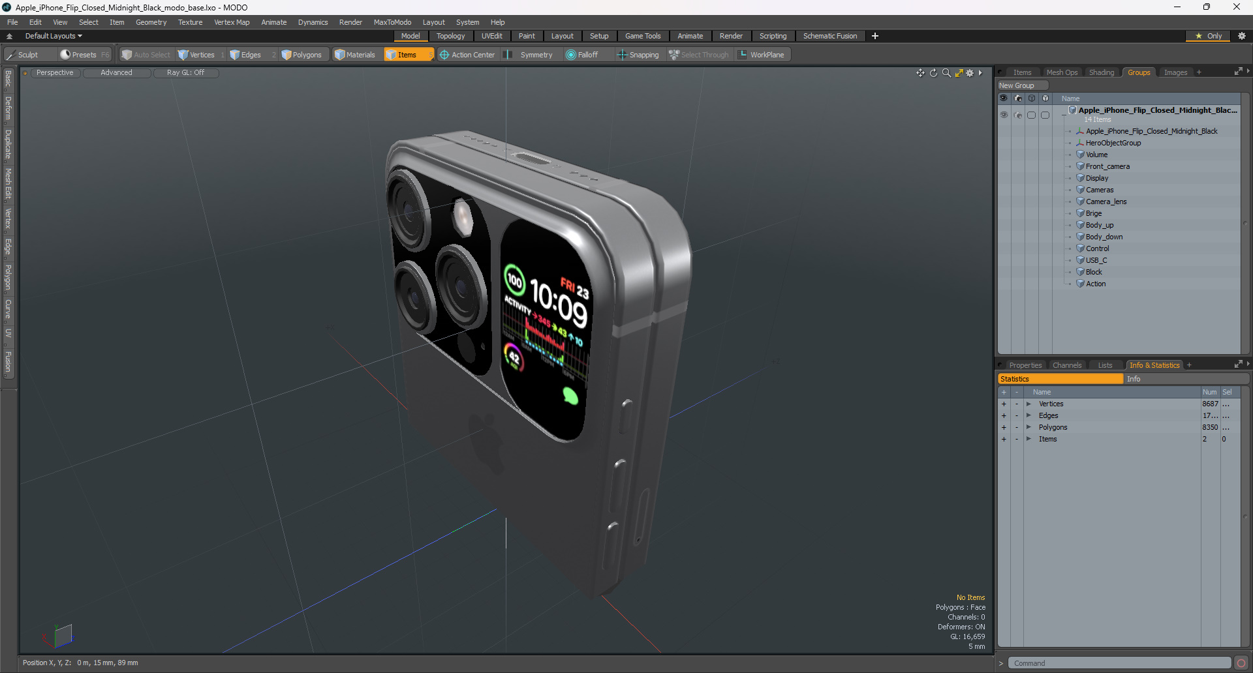The image size is (1253, 673).
Task: Open the layout settings gear at top right
Action: (1241, 36)
